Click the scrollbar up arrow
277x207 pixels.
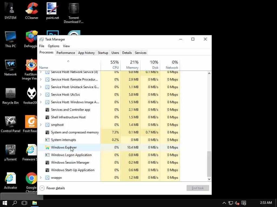[209, 73]
